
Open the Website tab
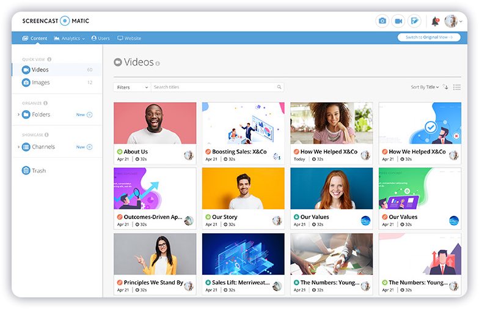coord(130,38)
